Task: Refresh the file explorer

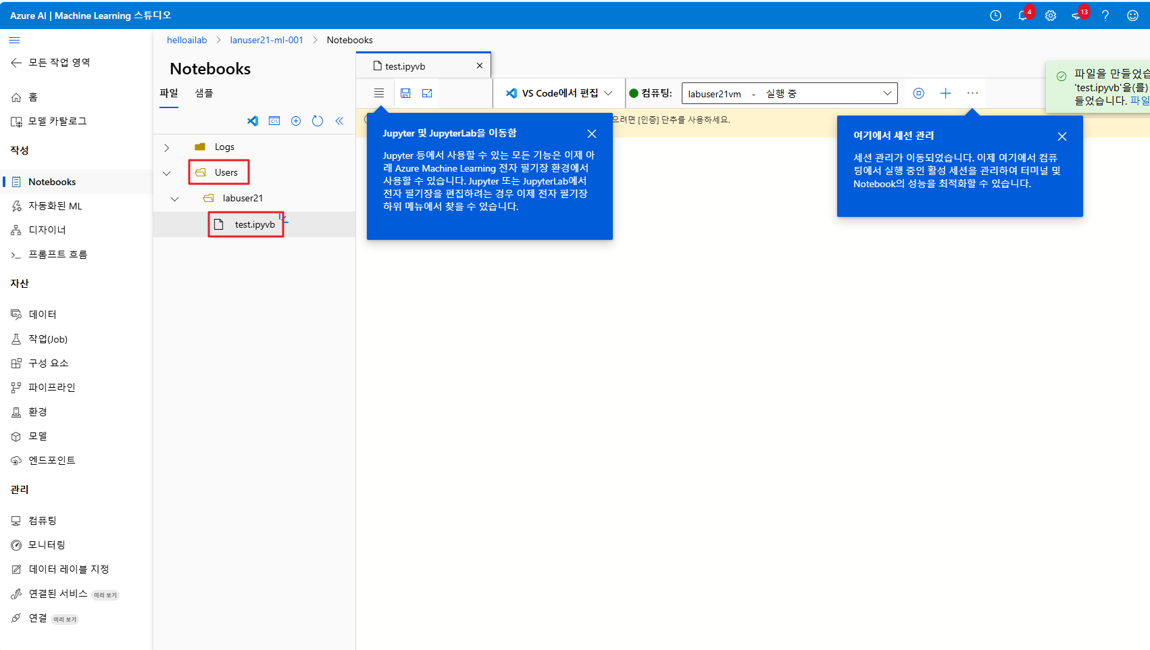Action: pos(318,121)
